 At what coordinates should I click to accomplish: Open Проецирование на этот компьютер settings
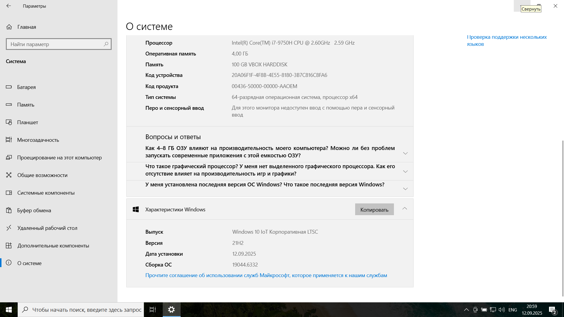(59, 158)
